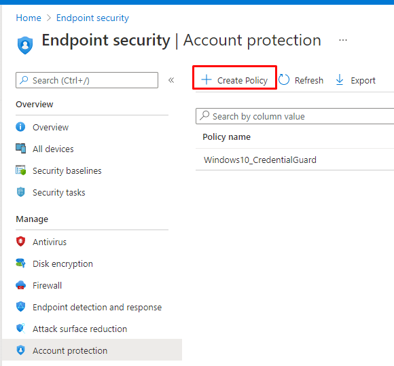
Task: Sort by the Policy name column header
Action: coord(226,137)
